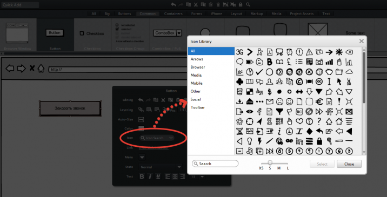This screenshot has height=197, width=387.
Task: Open the Icon Search dropdown arrow
Action: pos(171,138)
